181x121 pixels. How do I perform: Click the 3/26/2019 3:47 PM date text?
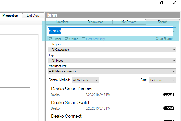point(98,95)
